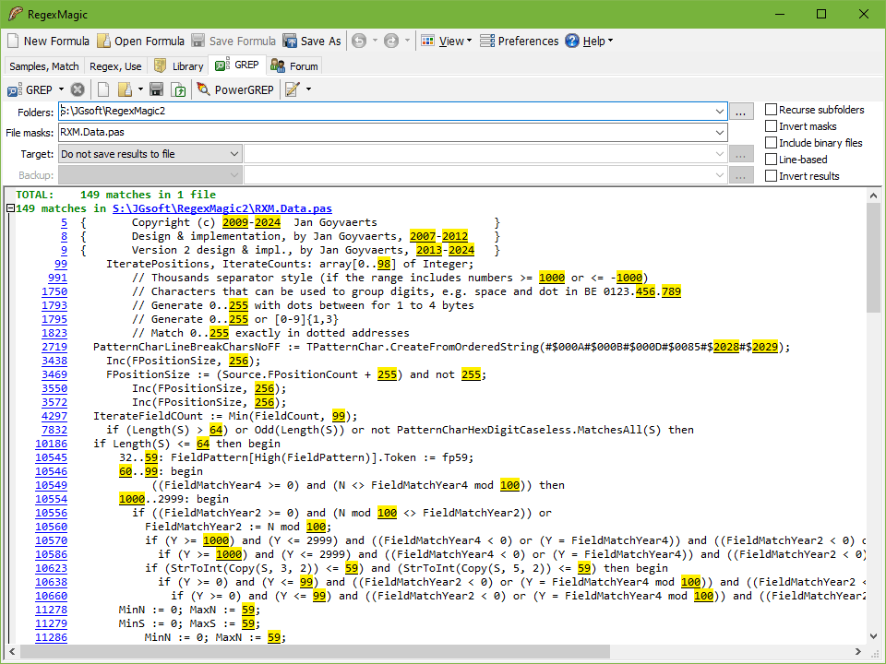Open the Forum tab
The image size is (886, 664).
tap(294, 66)
